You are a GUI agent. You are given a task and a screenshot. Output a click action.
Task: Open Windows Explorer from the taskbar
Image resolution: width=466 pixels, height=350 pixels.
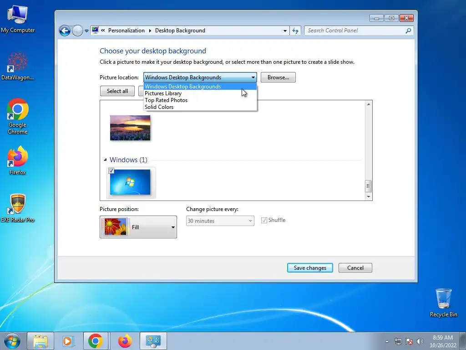(41, 341)
